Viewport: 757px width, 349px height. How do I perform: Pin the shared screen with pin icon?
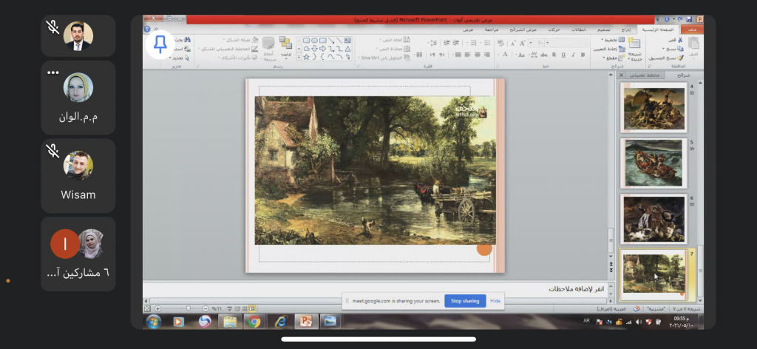[x=160, y=44]
